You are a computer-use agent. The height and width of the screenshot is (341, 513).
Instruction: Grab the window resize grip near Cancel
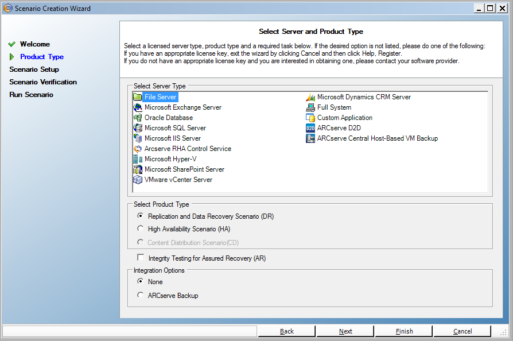click(503, 332)
